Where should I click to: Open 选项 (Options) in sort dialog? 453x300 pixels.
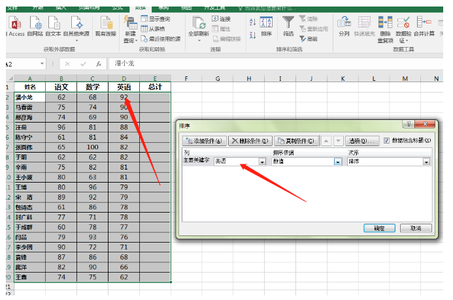(x=362, y=141)
